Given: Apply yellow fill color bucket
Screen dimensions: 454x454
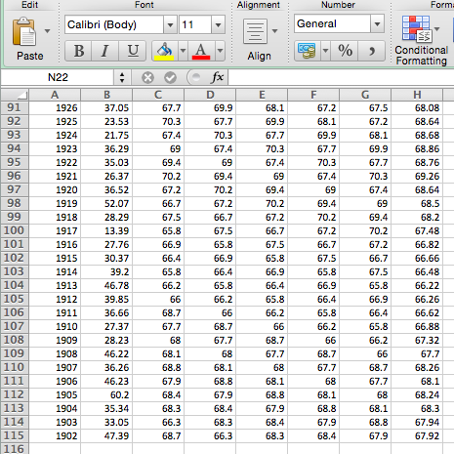Looking at the screenshot, I should [x=165, y=51].
